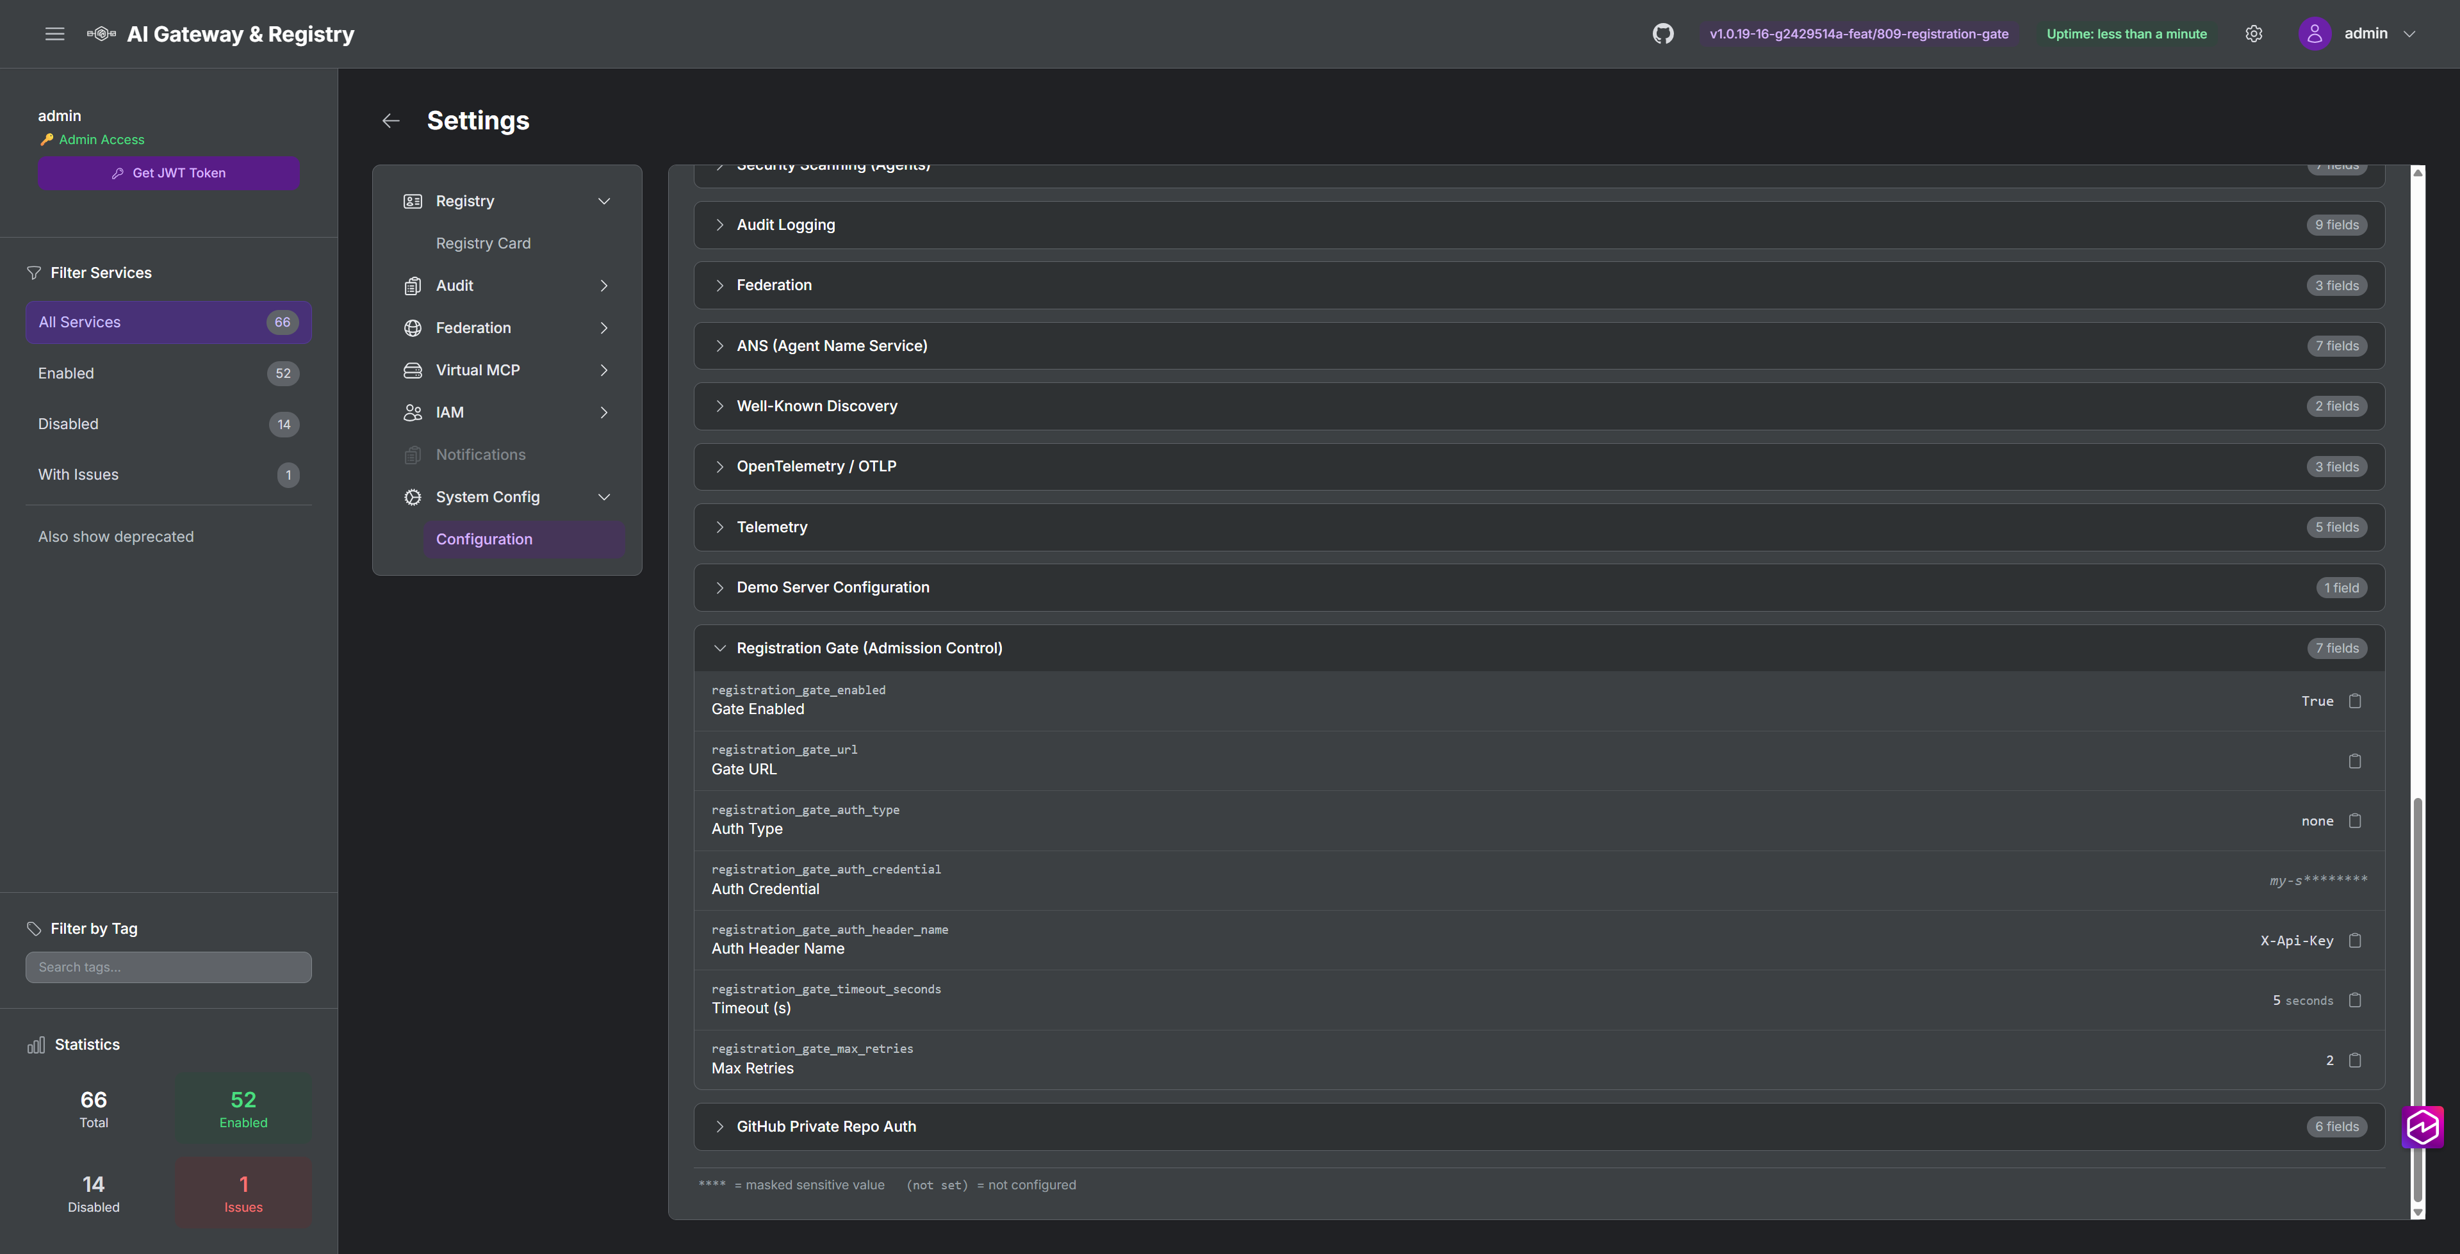Expand GitHub Private Repo Auth section
Image resolution: width=2460 pixels, height=1254 pixels.
(1538, 1127)
